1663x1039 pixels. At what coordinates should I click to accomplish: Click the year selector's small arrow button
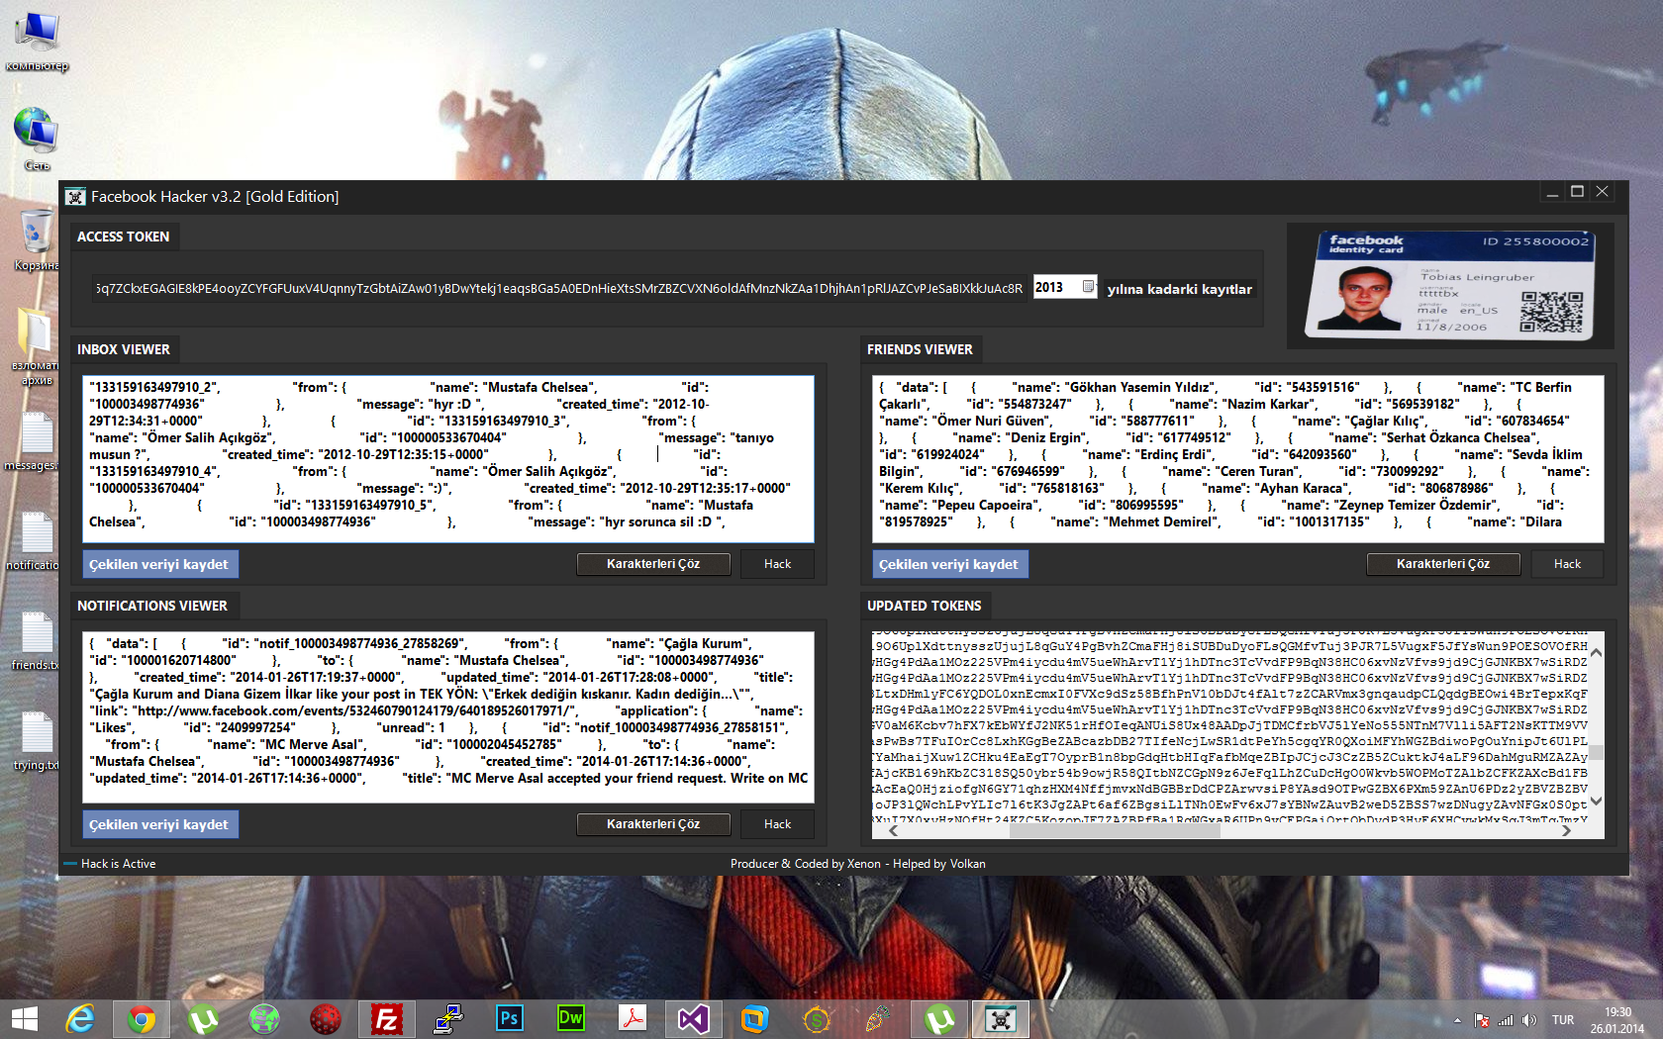point(1088,287)
